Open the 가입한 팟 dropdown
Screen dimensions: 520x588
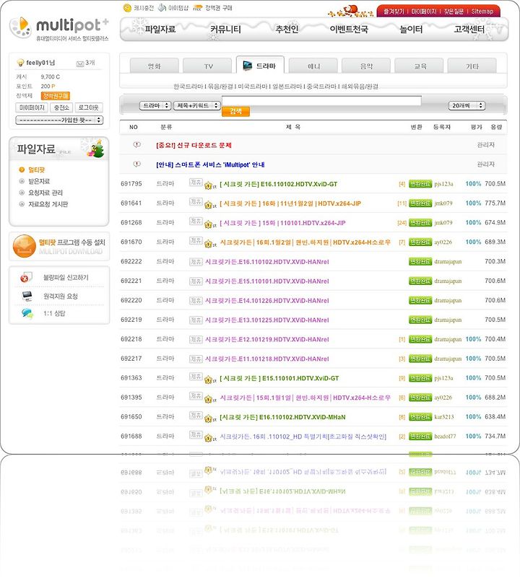coord(59,120)
